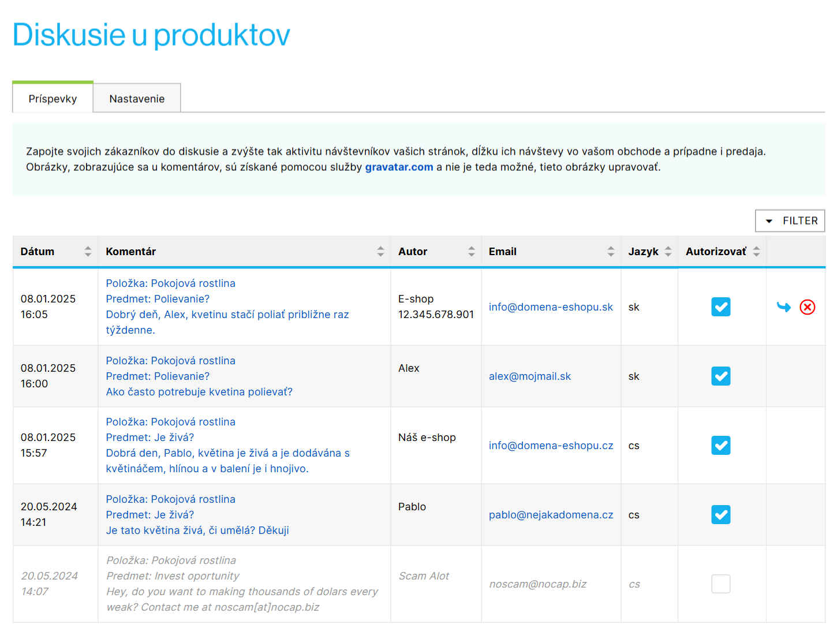This screenshot has height=639, width=837.
Task: Uncheck authorization for Alex's comment
Action: (720, 376)
